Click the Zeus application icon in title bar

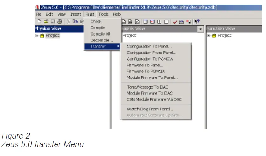[x=37, y=7]
